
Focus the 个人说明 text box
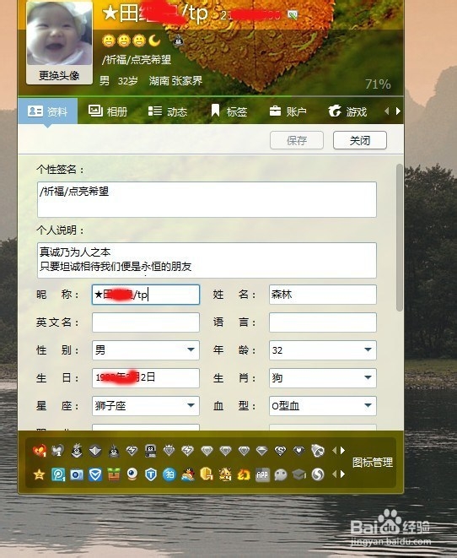[207, 260]
